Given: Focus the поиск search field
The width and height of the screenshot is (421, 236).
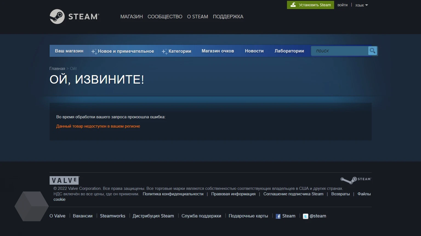Looking at the screenshot, I should [x=340, y=51].
